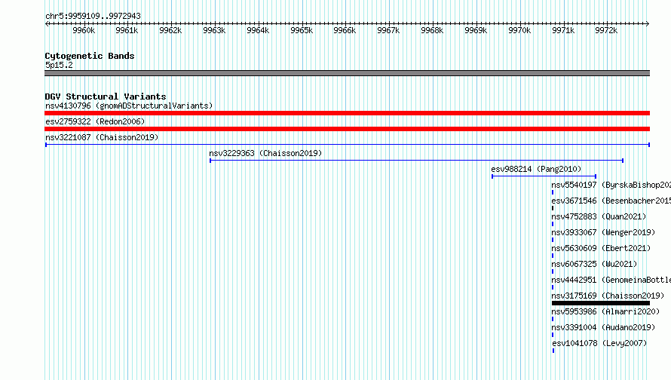This screenshot has height=380, width=671.
Task: Open nsv5540197 ByrskaBishop label
Action: coord(611,185)
